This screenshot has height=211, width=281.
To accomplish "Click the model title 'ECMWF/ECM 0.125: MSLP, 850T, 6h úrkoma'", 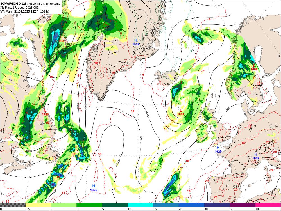I will [x=30, y=4].
